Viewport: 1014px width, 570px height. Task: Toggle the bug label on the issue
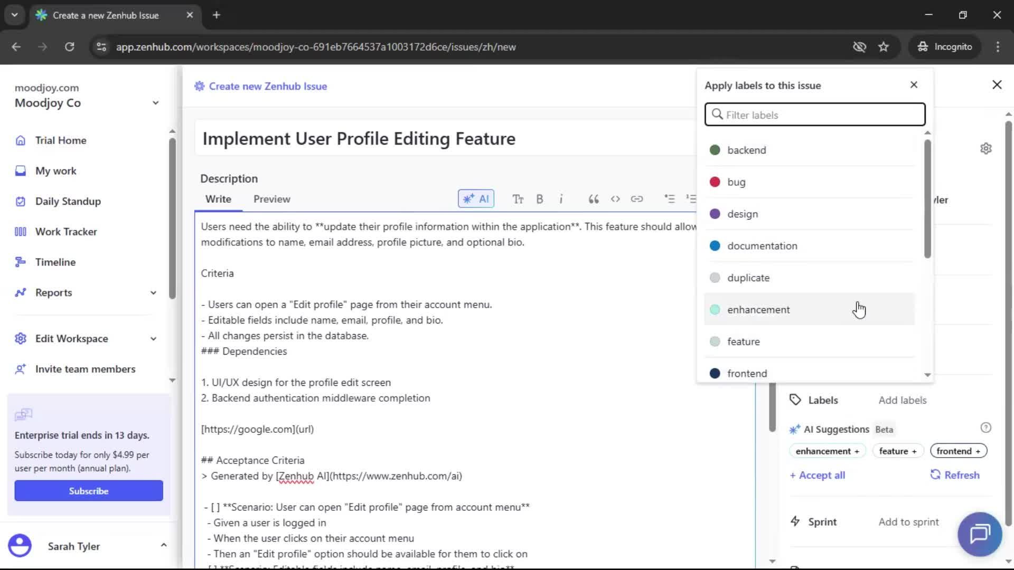[736, 182]
